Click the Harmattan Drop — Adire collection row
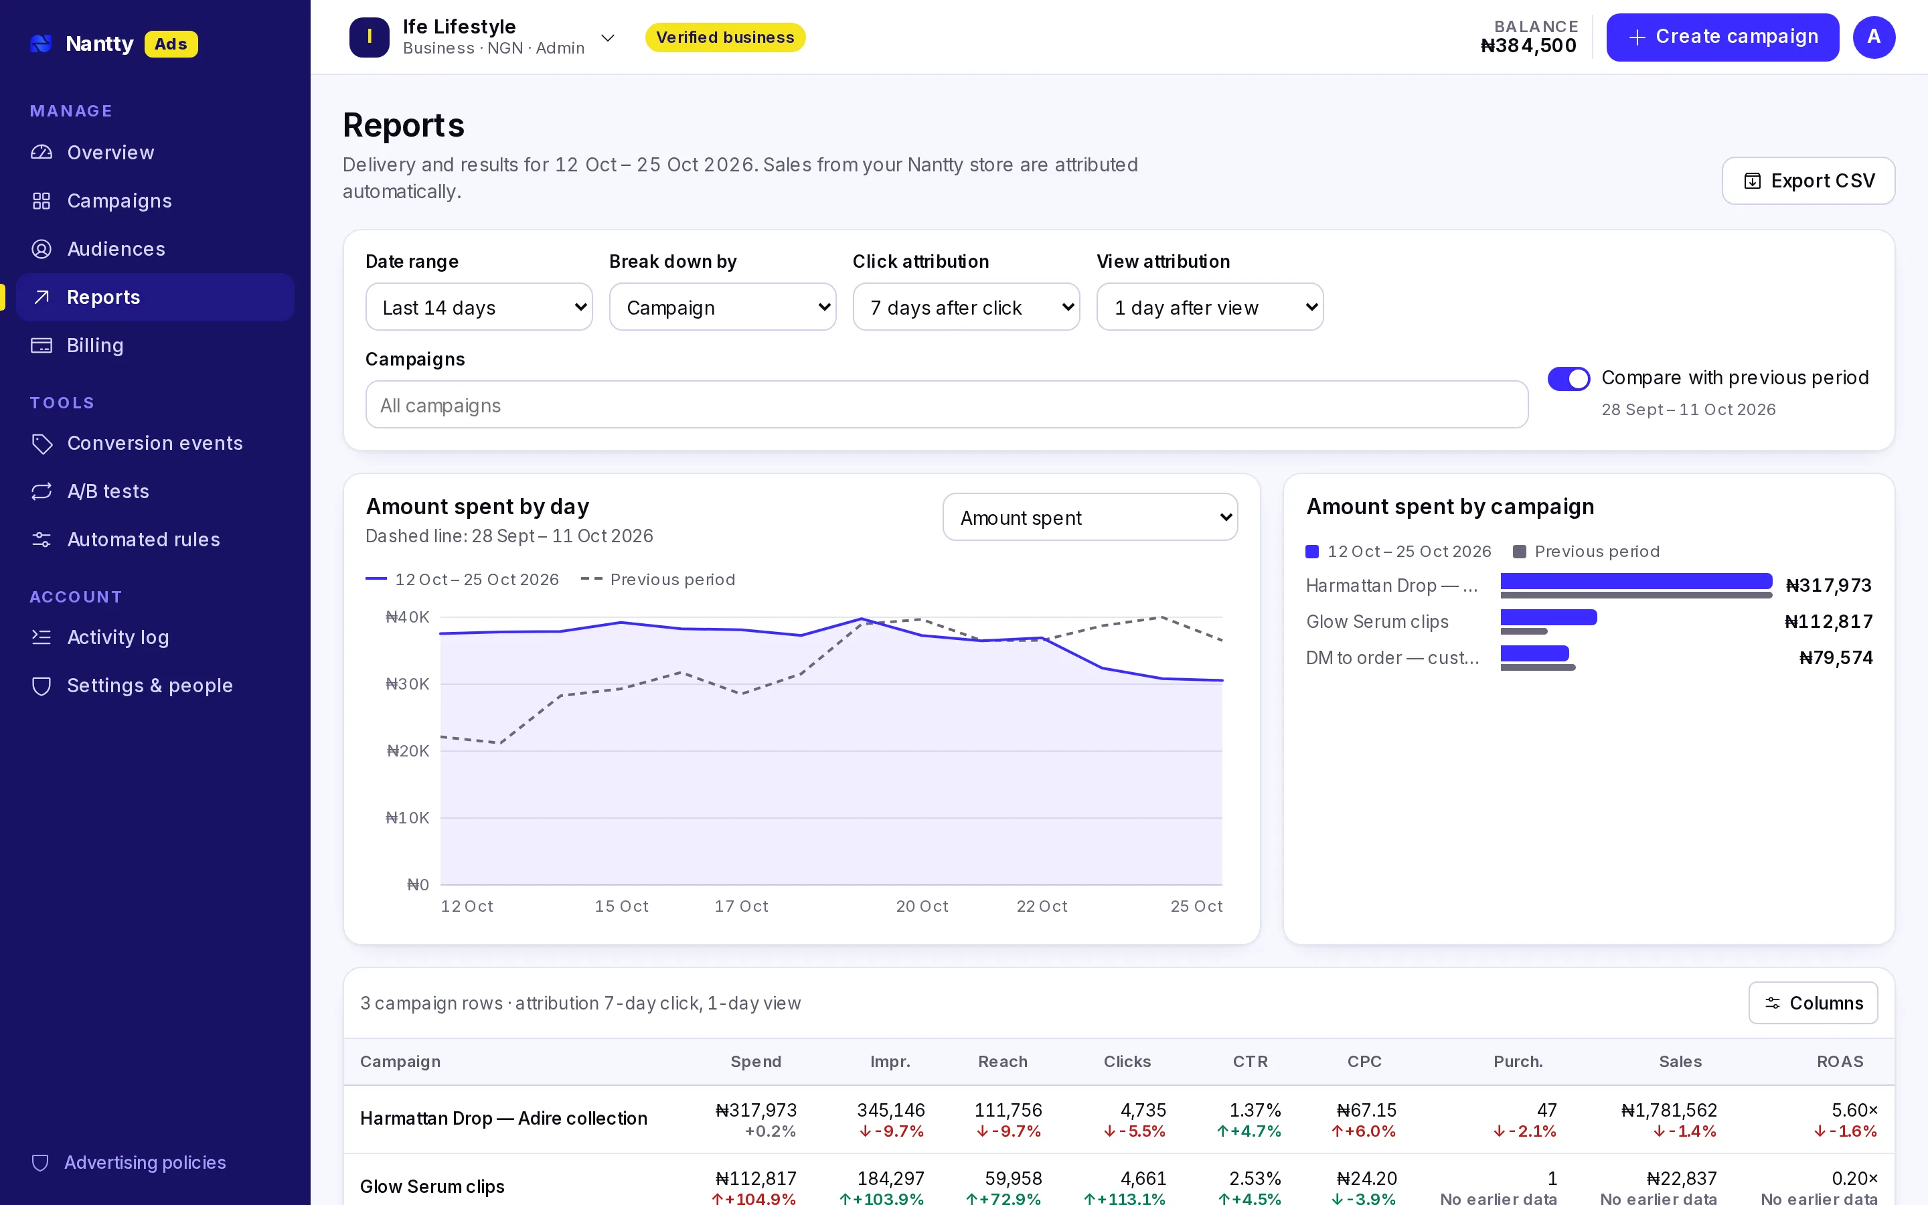The width and height of the screenshot is (1928, 1205). (1119, 1119)
